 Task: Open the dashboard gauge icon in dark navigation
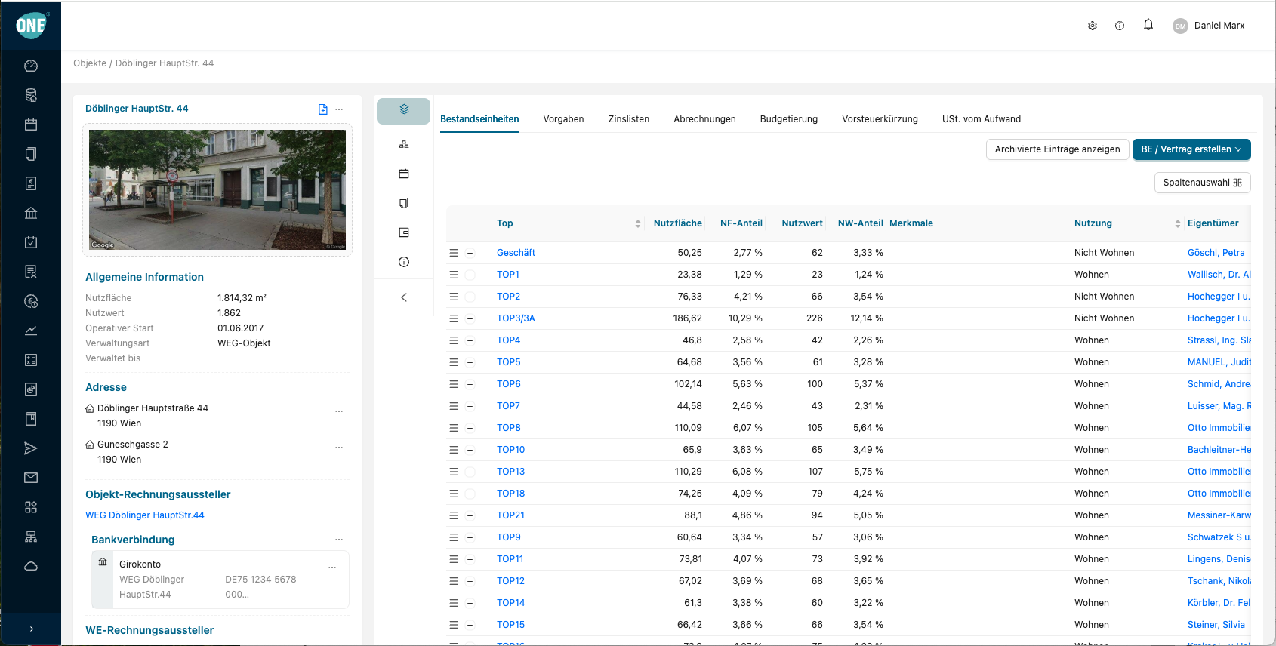31,66
